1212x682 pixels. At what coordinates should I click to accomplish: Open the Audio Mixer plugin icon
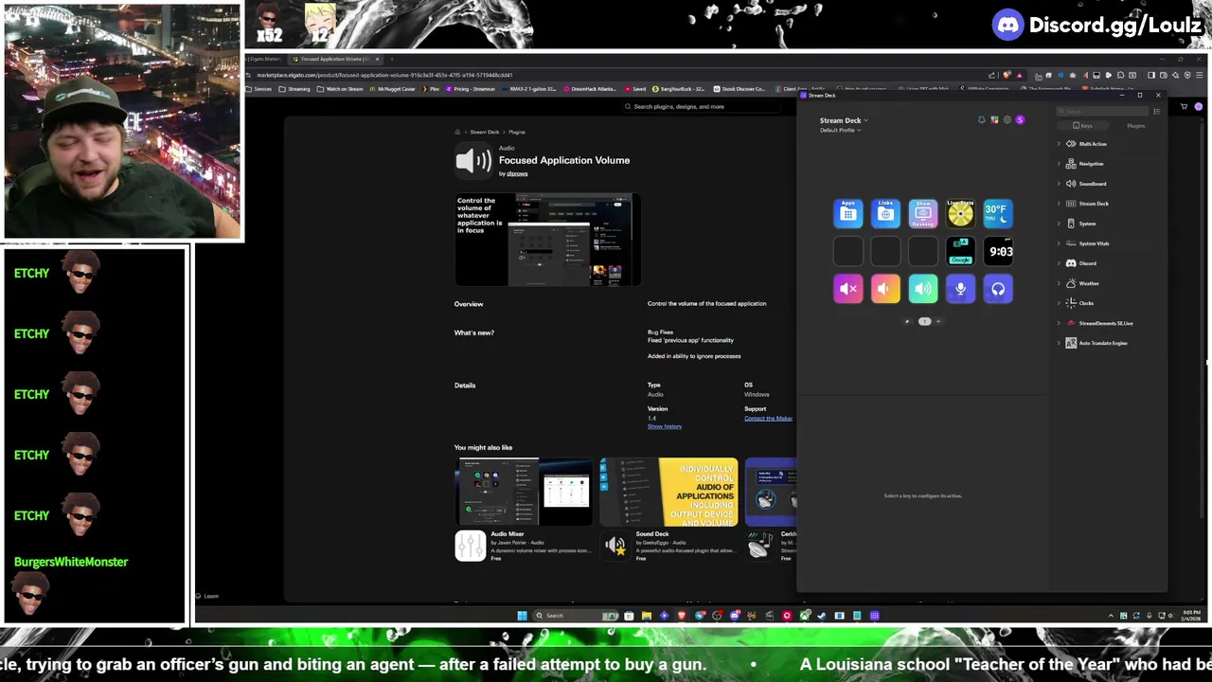[470, 546]
